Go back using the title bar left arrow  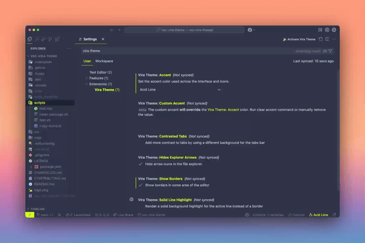(112, 30)
